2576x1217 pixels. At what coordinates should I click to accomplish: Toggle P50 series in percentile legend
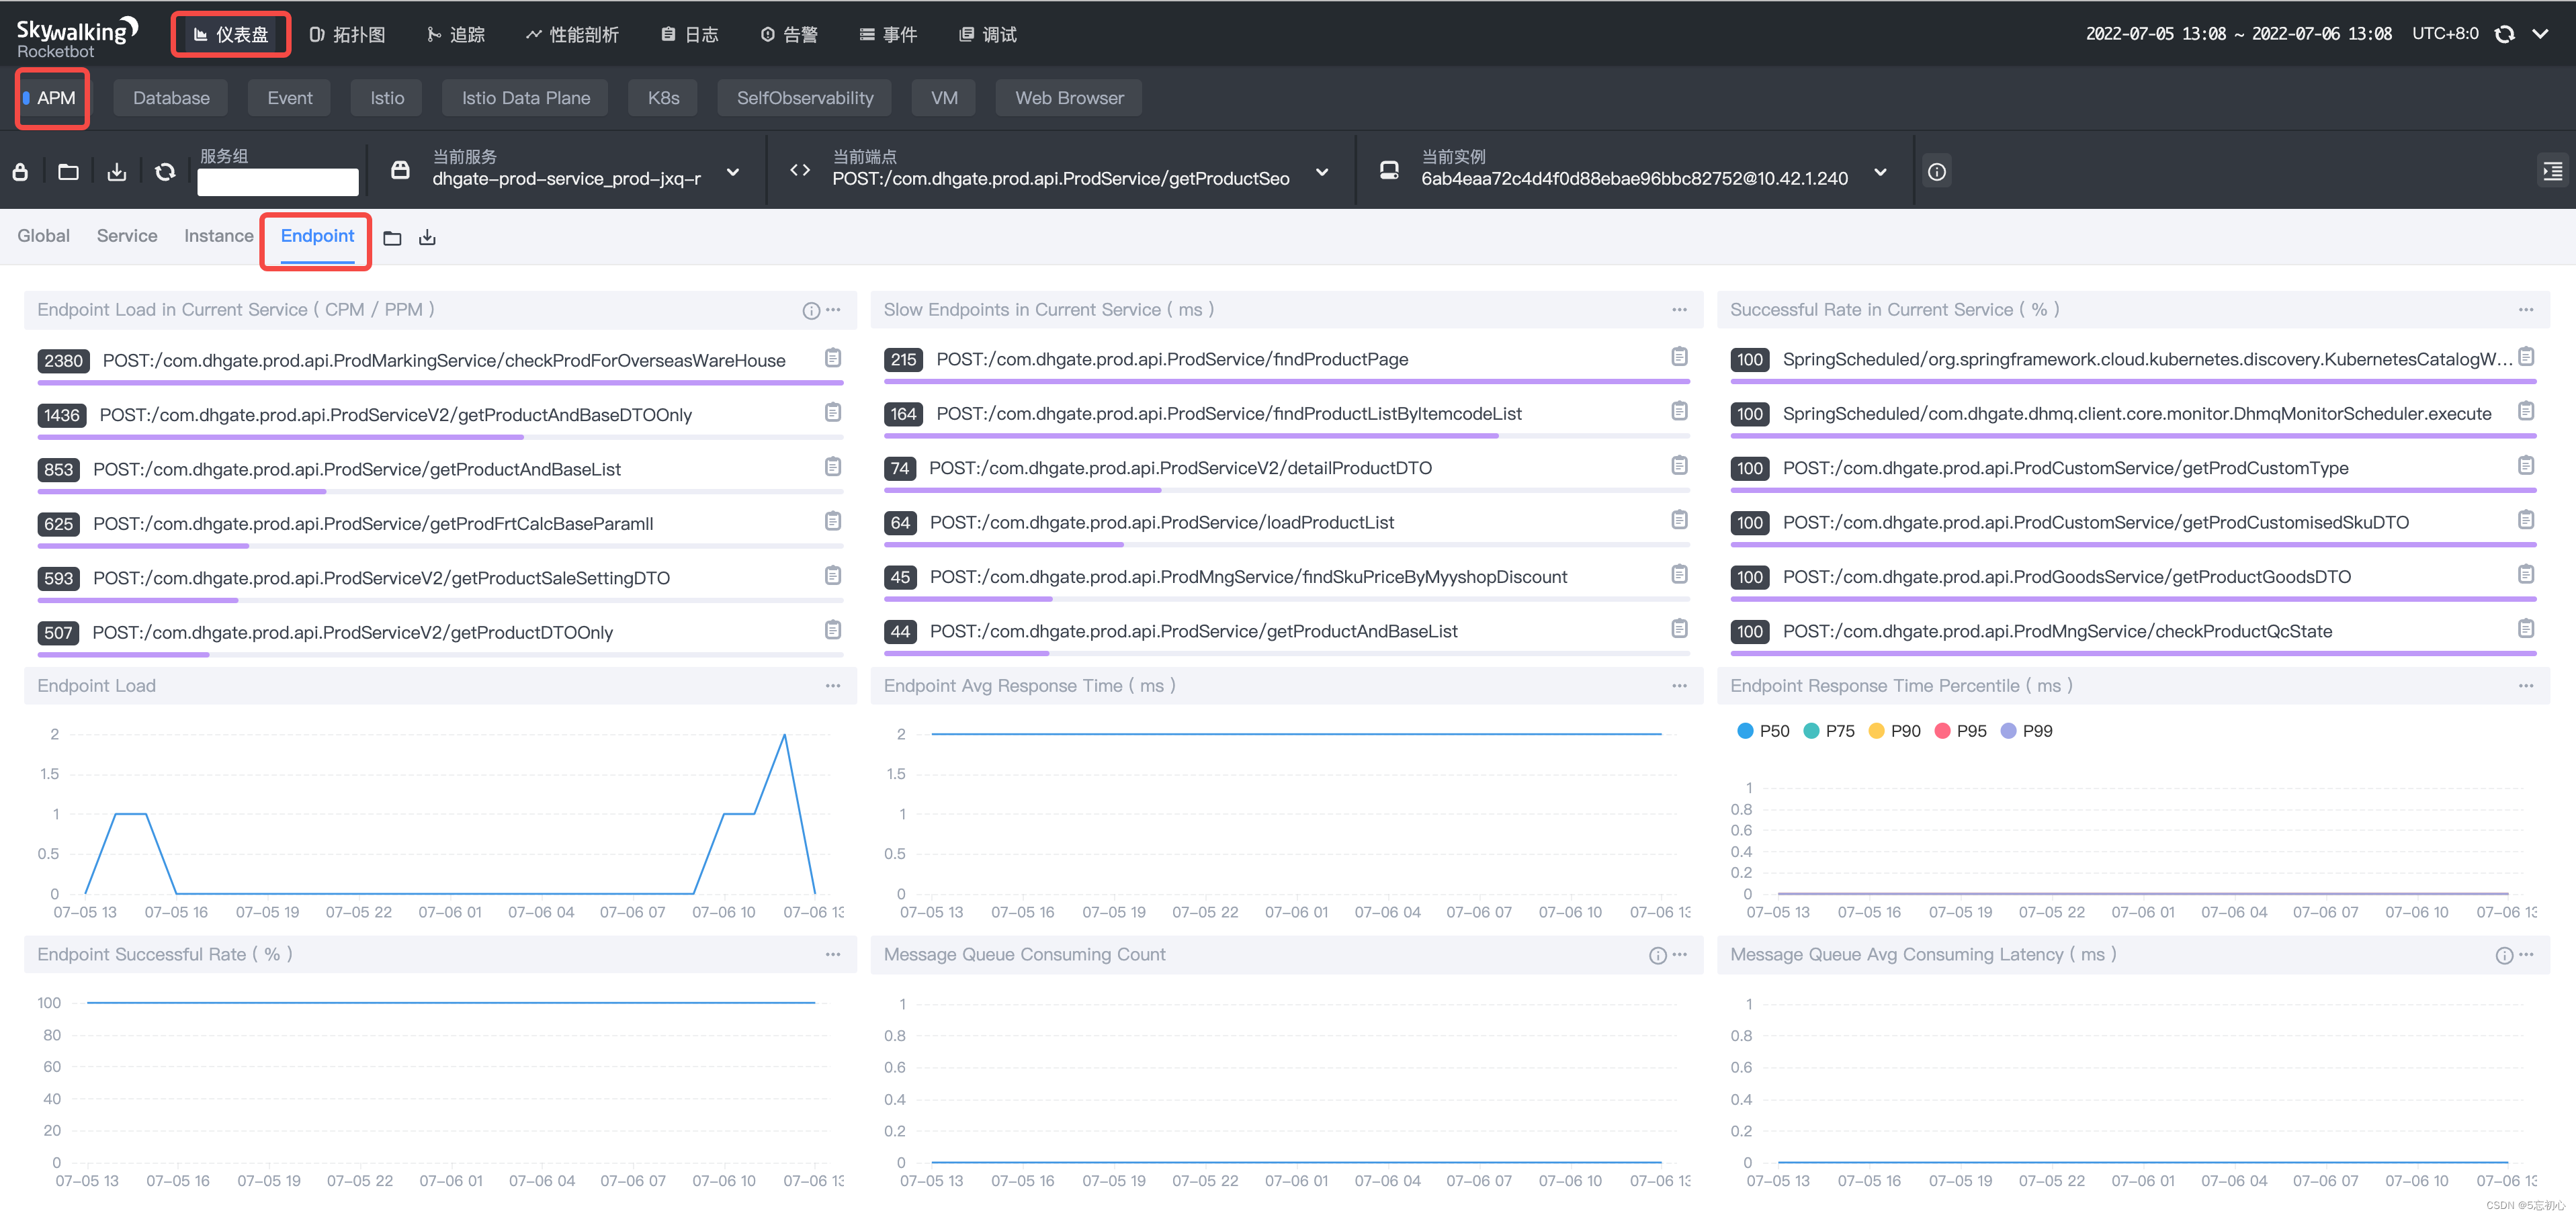click(1763, 731)
